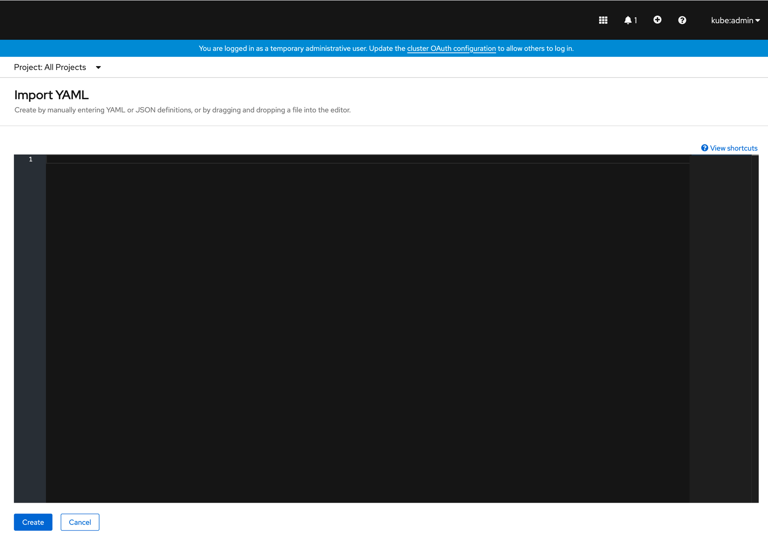768x541 pixels.
Task: Click the notification count badge
Action: click(x=636, y=20)
